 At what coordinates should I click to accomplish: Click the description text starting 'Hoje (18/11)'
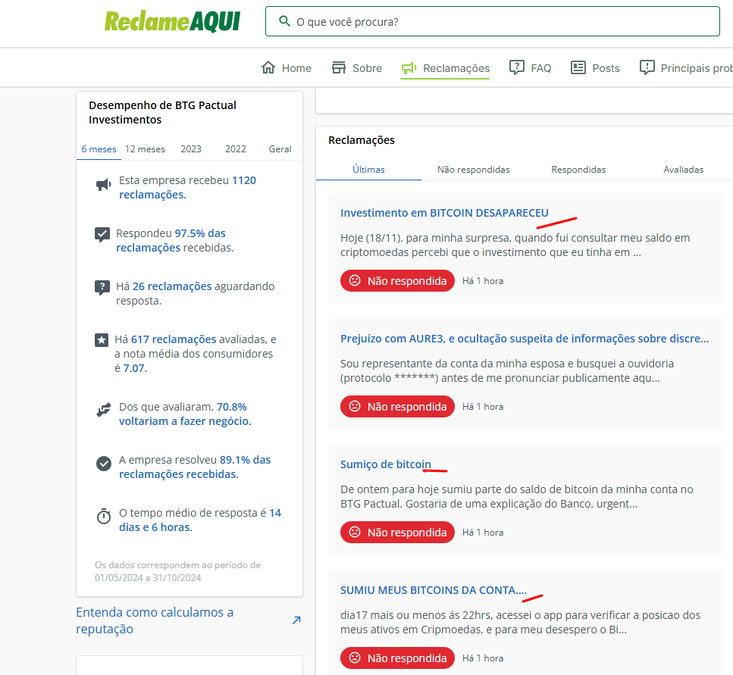click(515, 245)
